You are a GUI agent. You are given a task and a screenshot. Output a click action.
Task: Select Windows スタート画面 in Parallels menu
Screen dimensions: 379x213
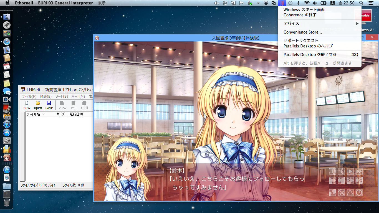(x=320, y=9)
